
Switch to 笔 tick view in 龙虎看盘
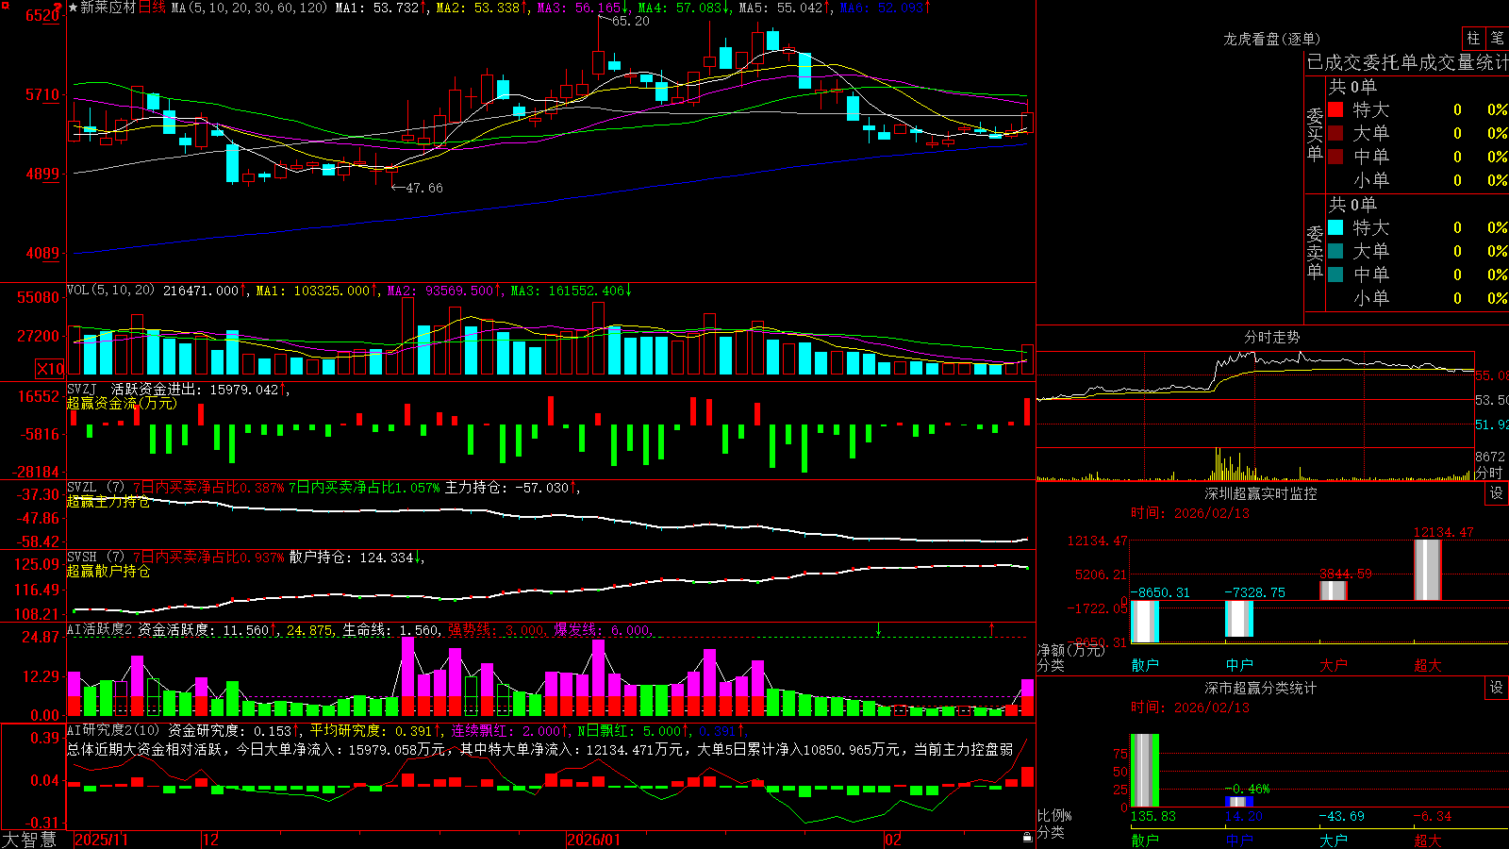pos(1497,38)
